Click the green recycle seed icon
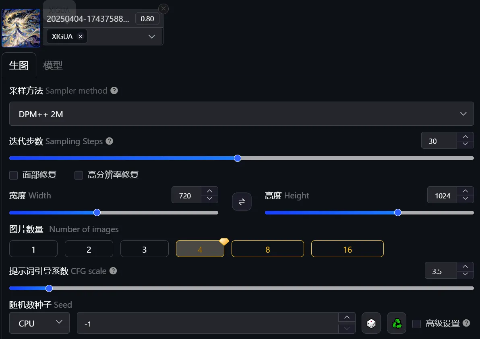 click(x=397, y=323)
